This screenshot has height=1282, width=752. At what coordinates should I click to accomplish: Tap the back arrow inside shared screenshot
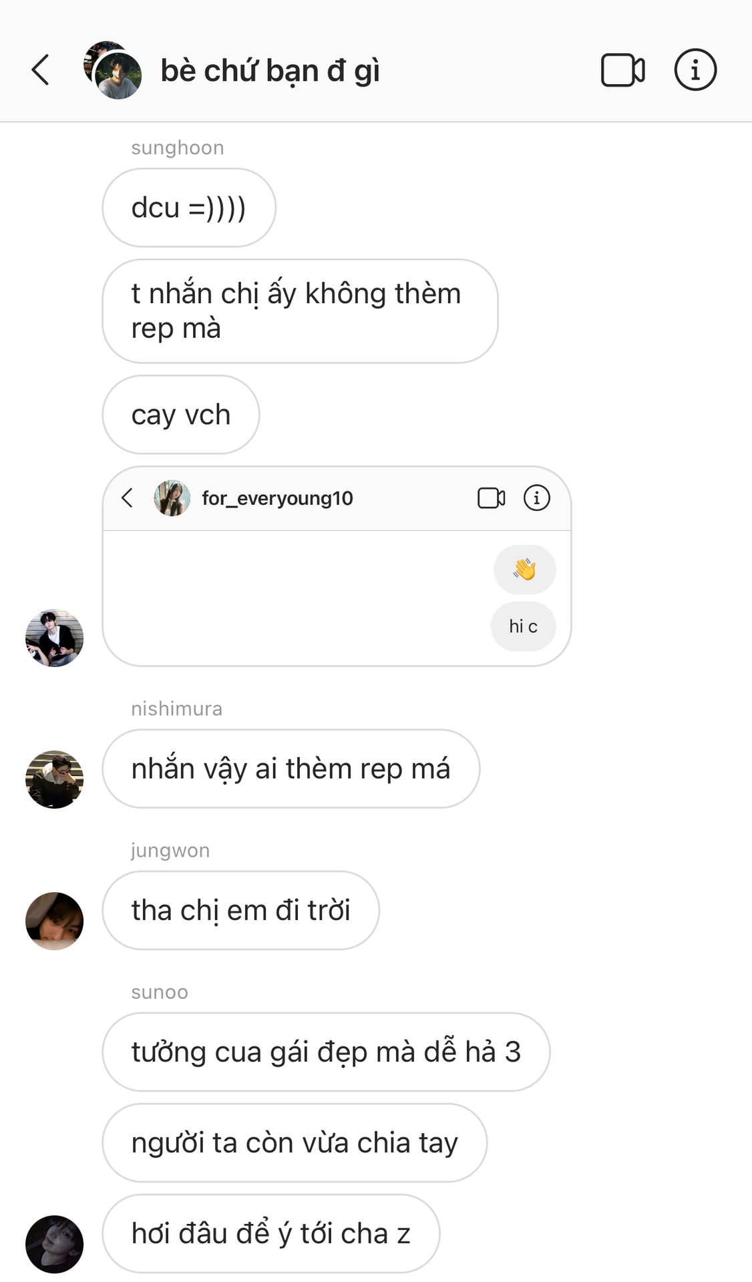[x=128, y=497]
